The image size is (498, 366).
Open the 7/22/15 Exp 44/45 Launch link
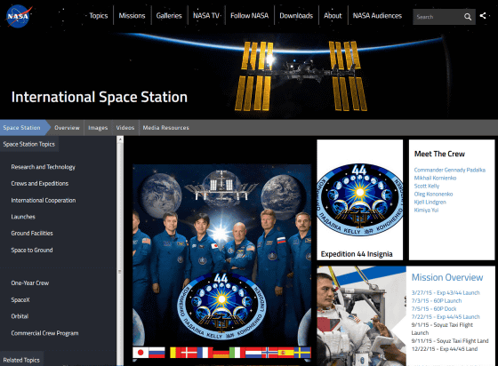[x=446, y=317]
